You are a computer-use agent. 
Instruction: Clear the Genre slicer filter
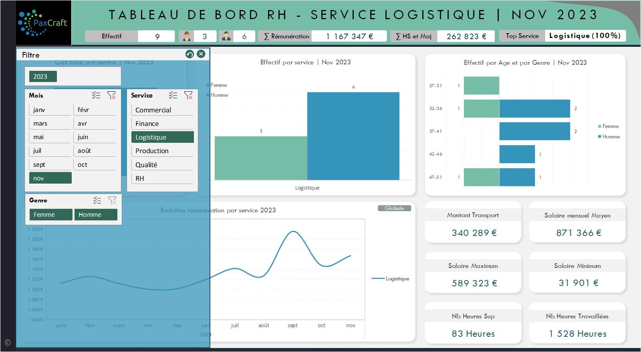pyautogui.click(x=112, y=200)
